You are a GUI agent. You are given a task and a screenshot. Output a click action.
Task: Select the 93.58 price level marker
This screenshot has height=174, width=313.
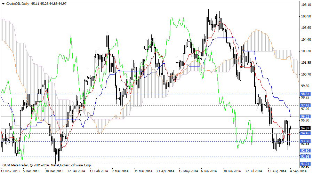coord(305,141)
